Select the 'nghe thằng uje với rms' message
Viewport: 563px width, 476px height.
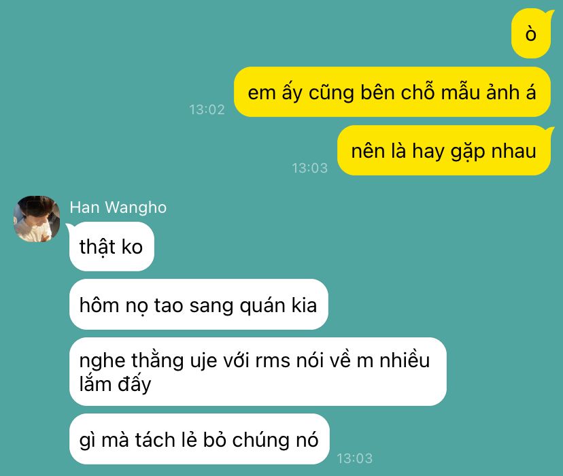click(258, 371)
